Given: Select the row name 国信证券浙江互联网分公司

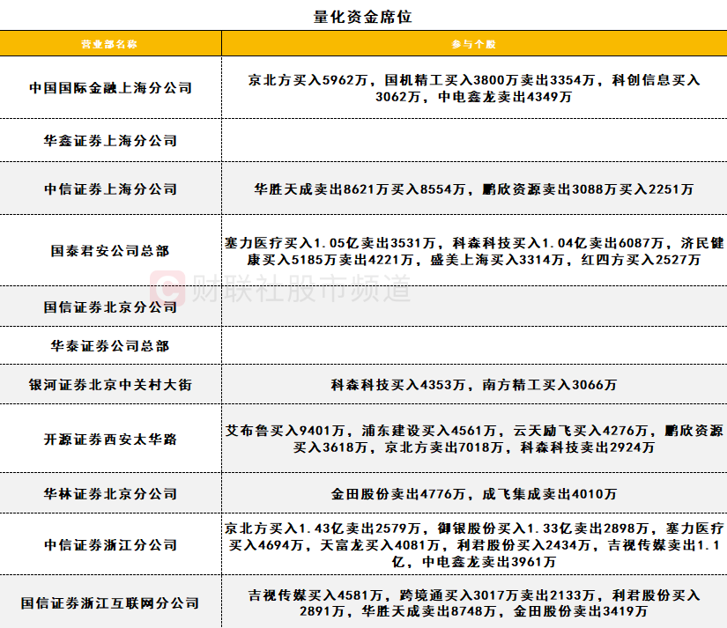Looking at the screenshot, I should tap(110, 603).
